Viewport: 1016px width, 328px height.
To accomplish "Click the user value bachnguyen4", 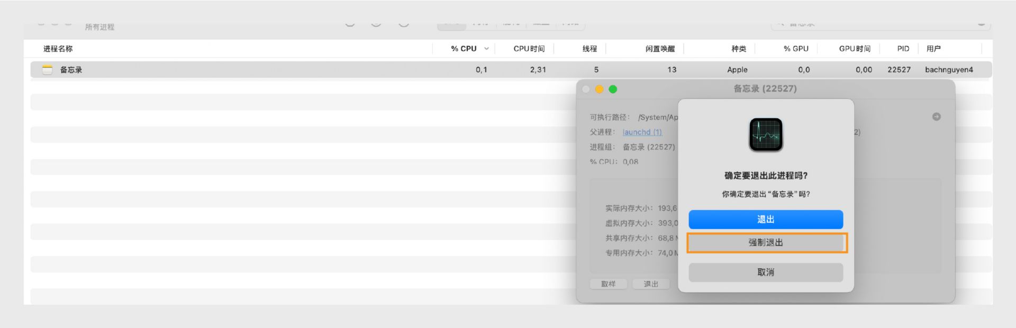I will 949,70.
